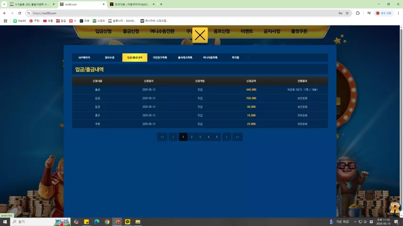Select page 2 in pagination
This screenshot has width=403, height=226.
point(192,137)
